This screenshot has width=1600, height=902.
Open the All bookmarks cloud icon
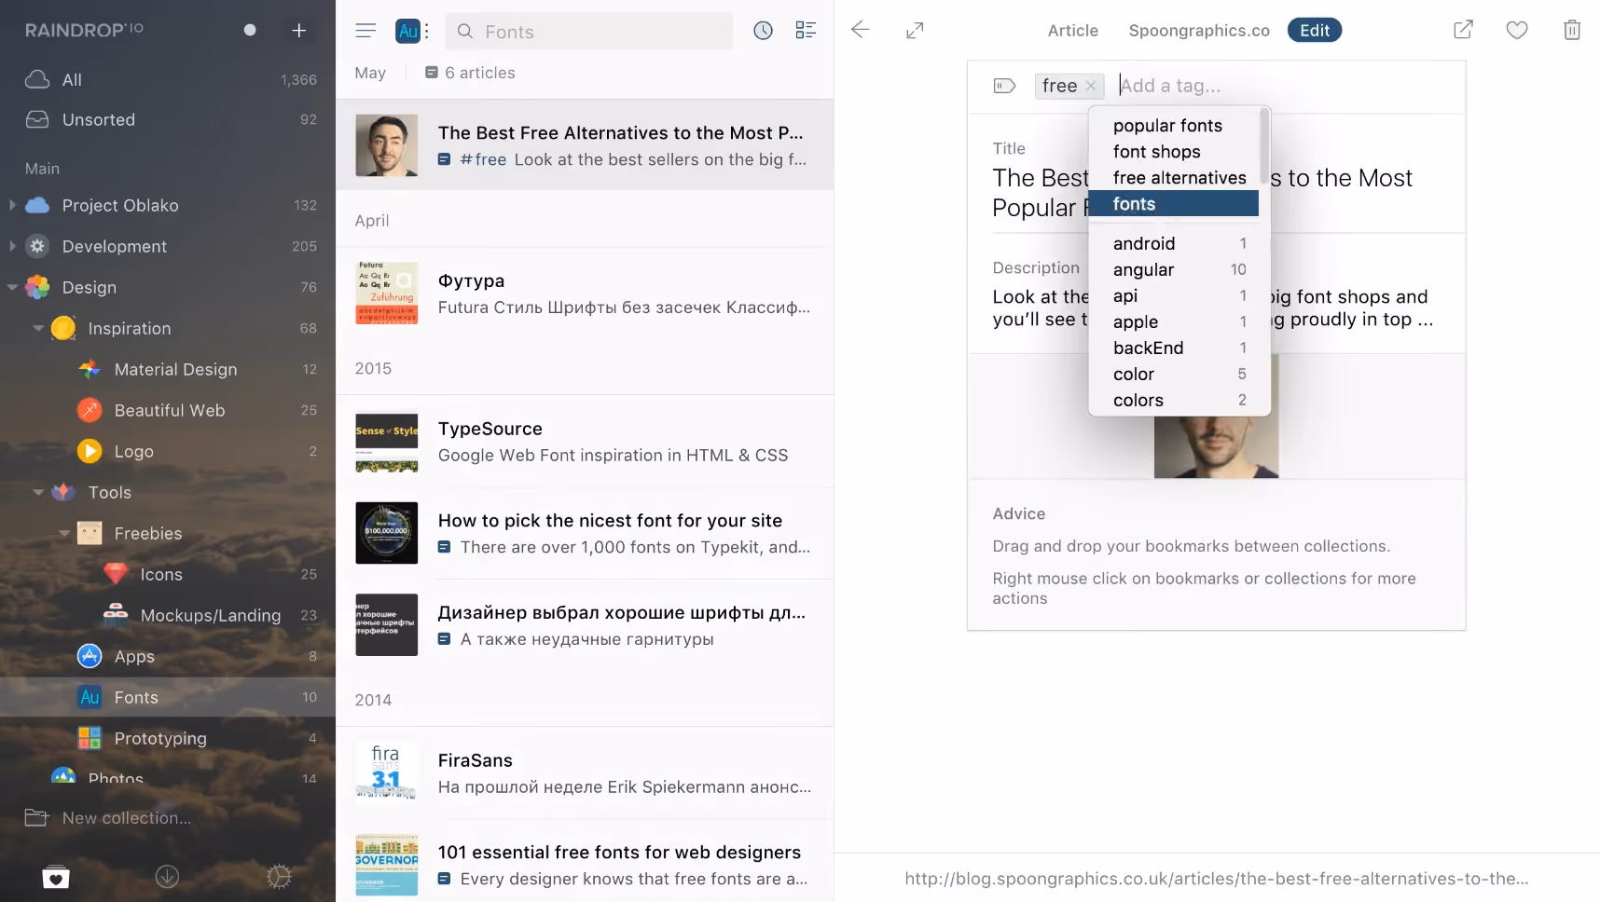pos(37,79)
